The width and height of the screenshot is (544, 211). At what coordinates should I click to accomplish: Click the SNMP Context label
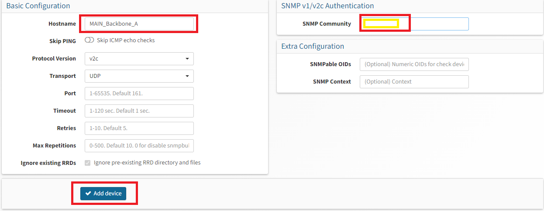click(x=332, y=81)
